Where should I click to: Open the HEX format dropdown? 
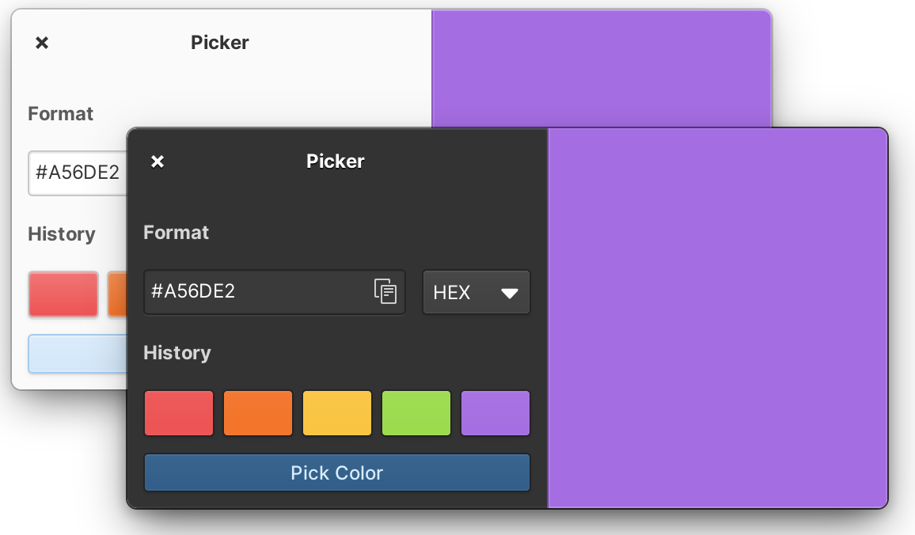pyautogui.click(x=476, y=292)
